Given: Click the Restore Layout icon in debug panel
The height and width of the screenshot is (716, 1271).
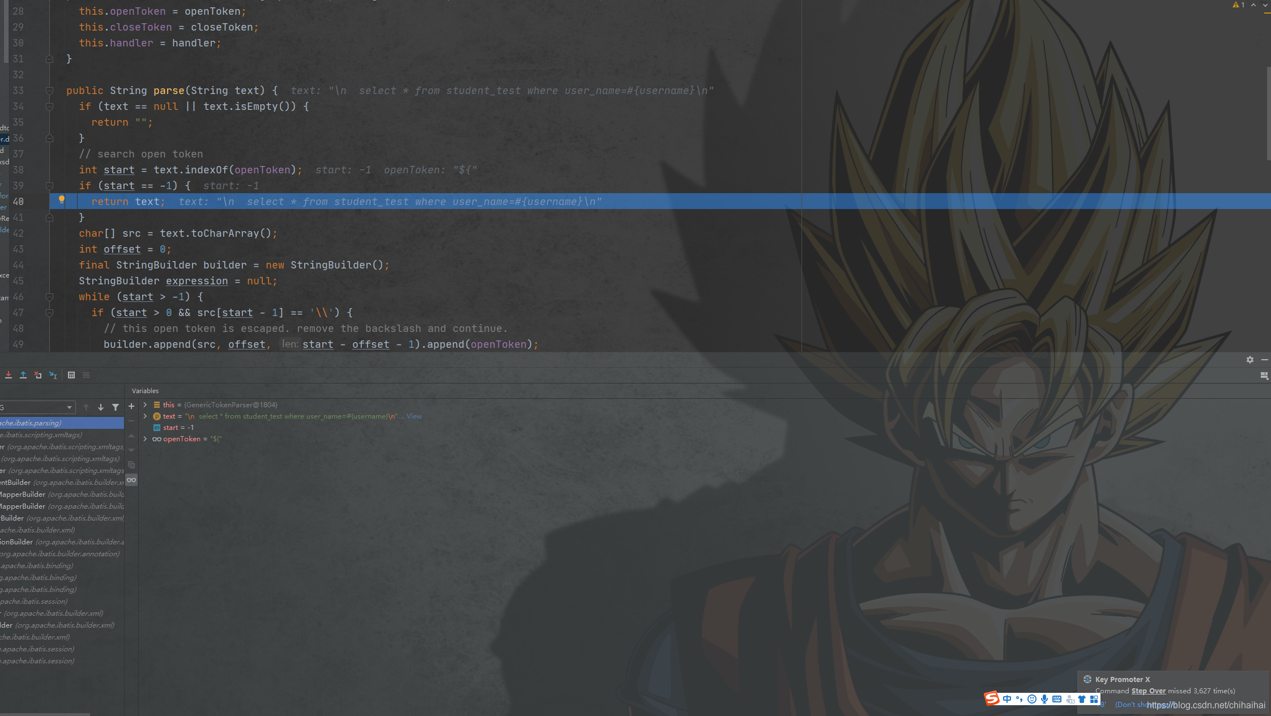Looking at the screenshot, I should [x=1264, y=376].
